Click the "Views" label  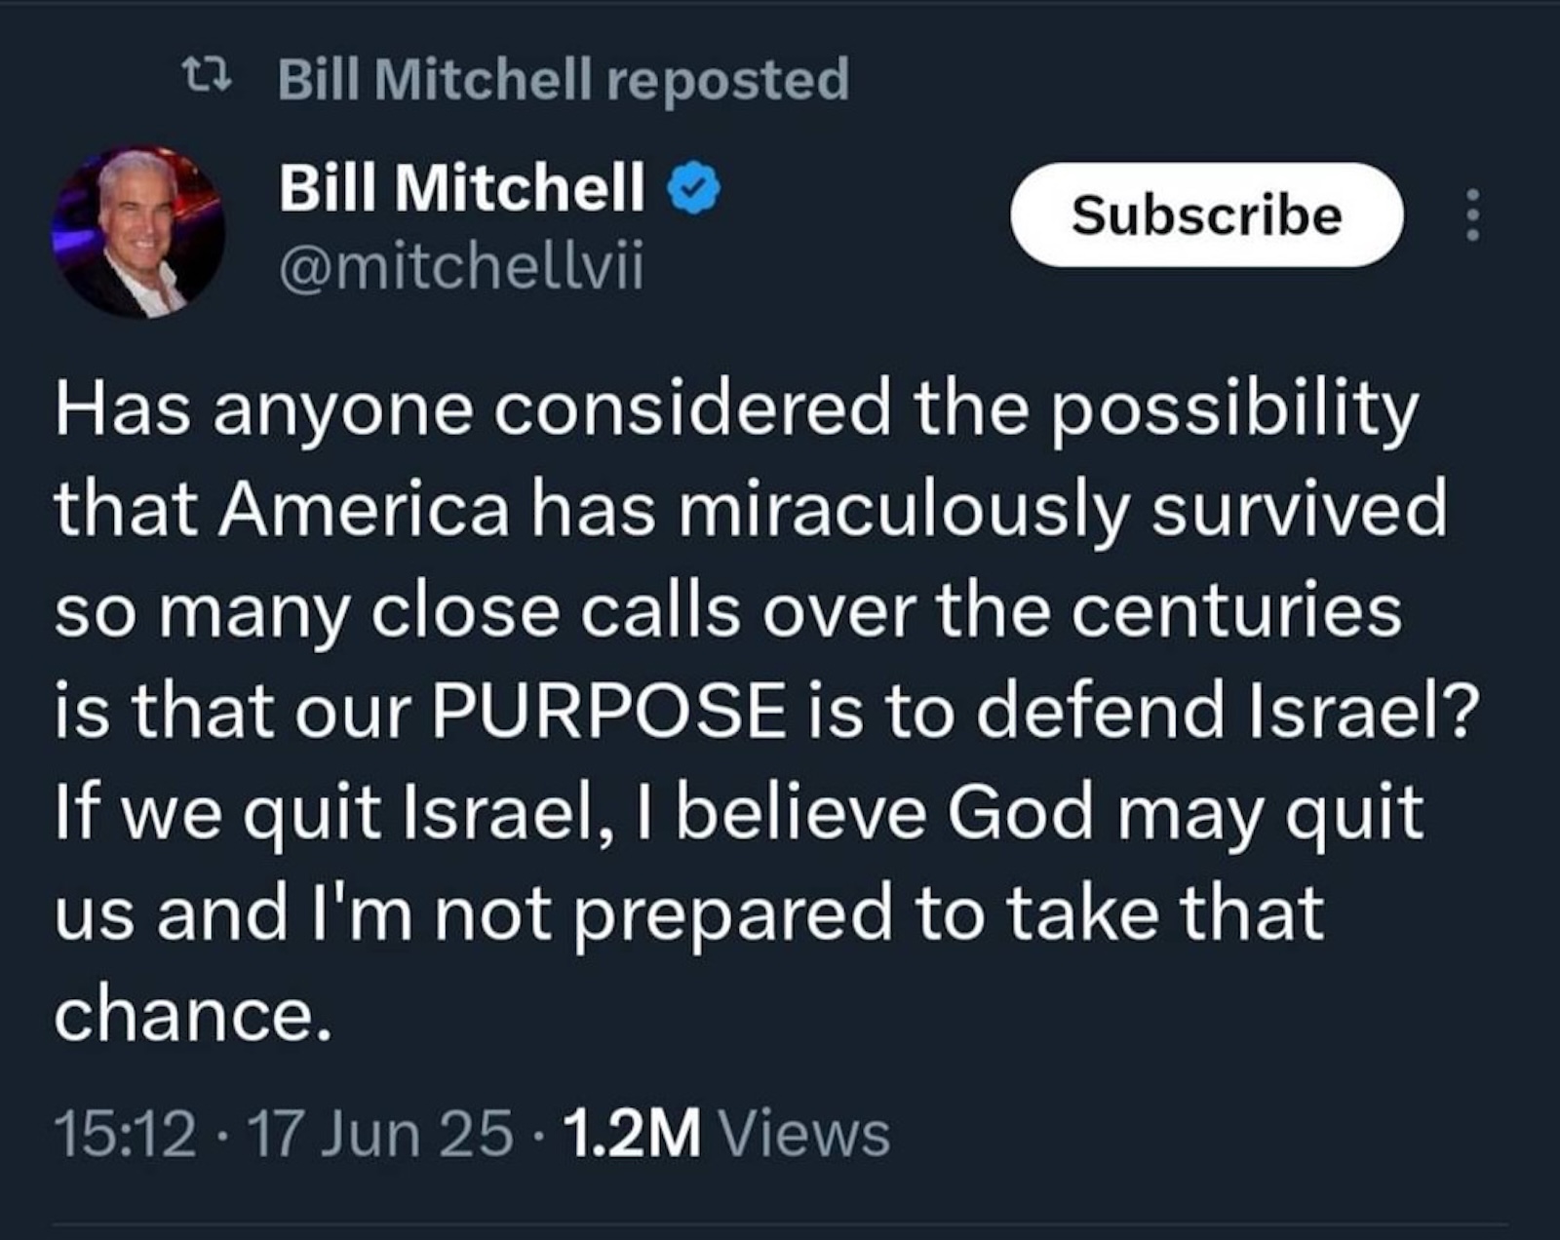point(803,1134)
